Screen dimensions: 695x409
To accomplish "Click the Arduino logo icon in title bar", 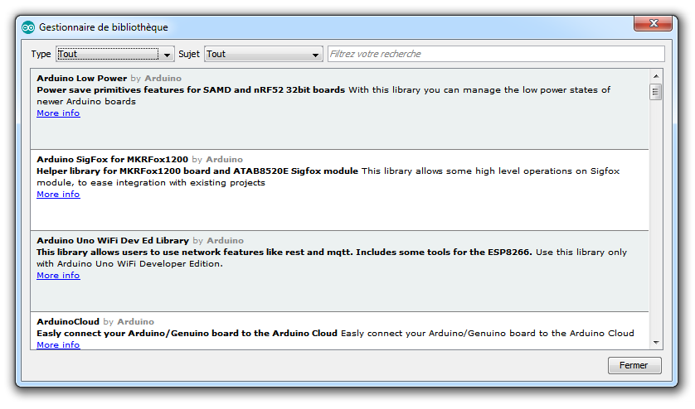I will [28, 27].
